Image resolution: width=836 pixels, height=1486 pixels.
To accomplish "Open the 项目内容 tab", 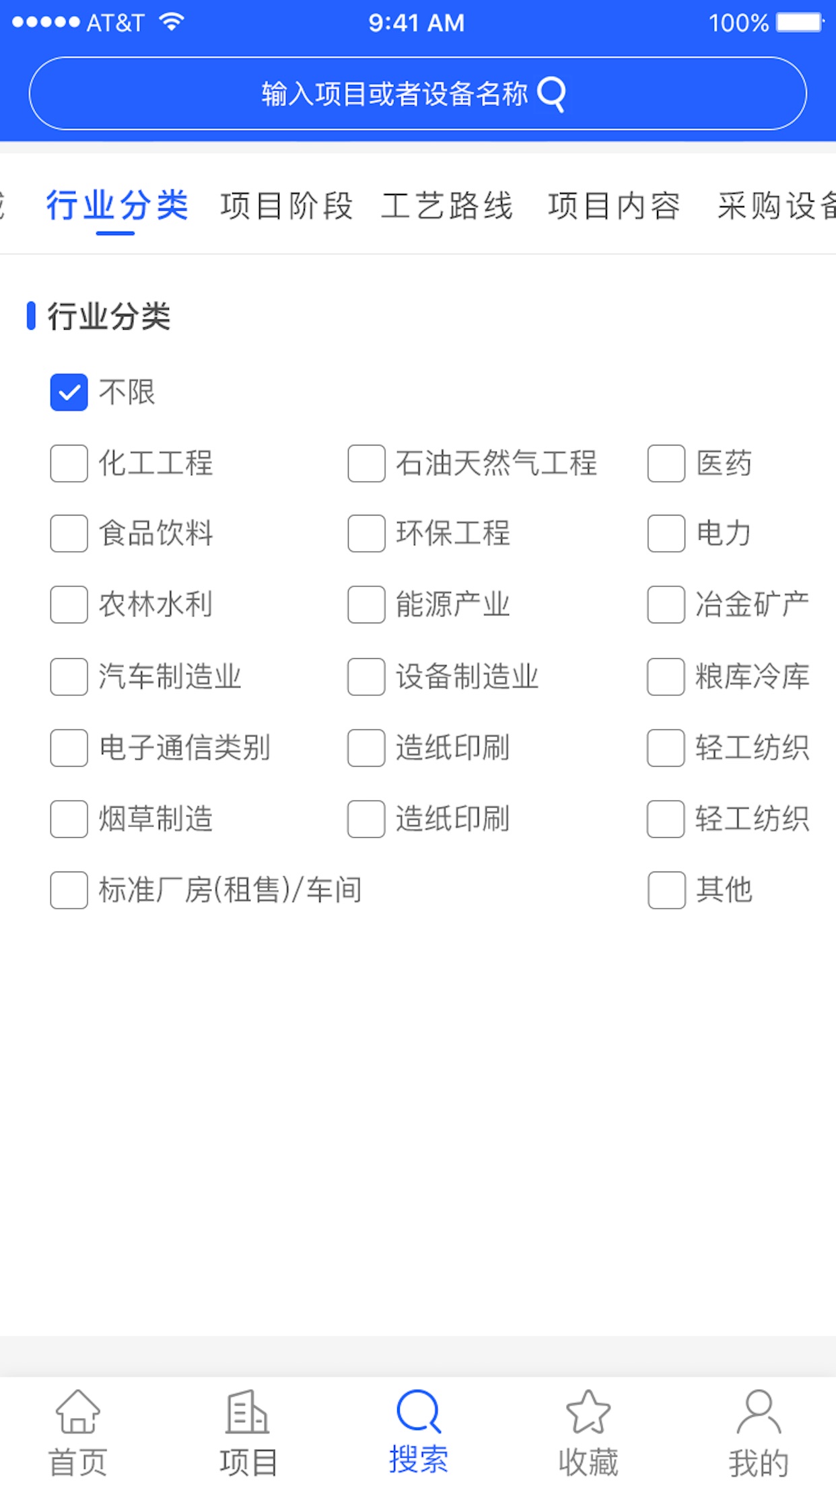I will (614, 206).
